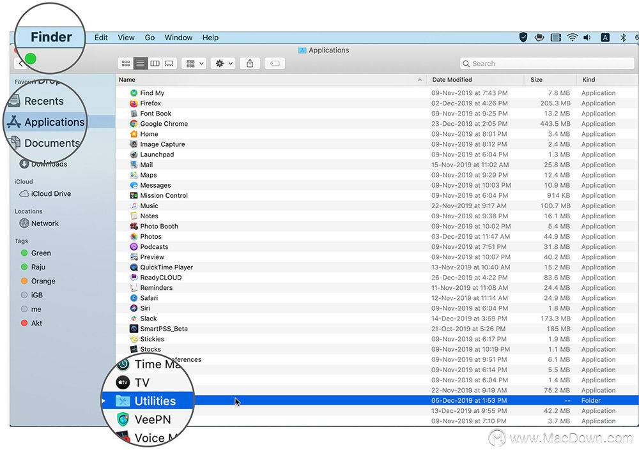
Task: Select the Launchpad icon
Action: coord(134,154)
